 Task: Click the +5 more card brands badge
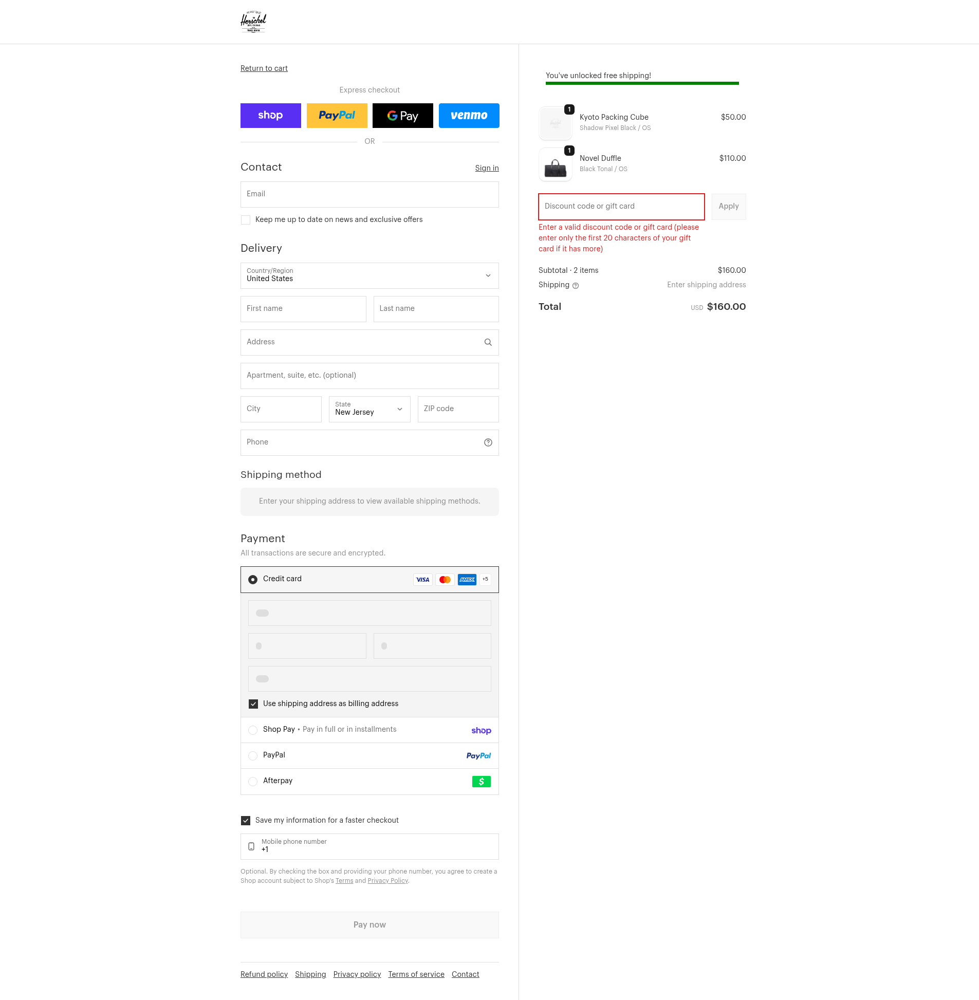coord(485,580)
